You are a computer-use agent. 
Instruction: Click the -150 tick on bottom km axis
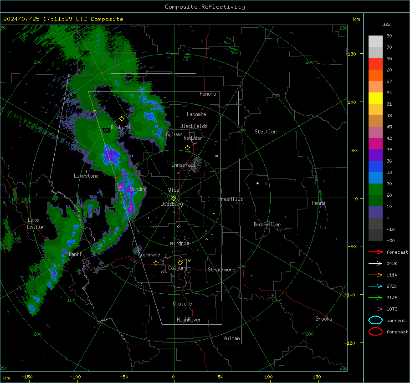click(x=27, y=377)
